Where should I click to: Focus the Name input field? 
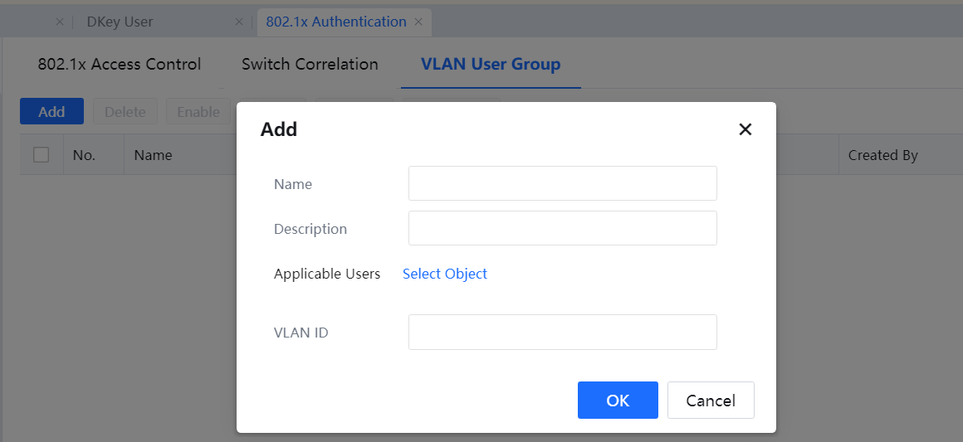pos(562,183)
